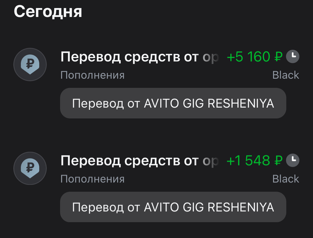Tap the ruble icon of the +1 548 ₽ transfer
The height and width of the screenshot is (238, 313).
coord(30,168)
